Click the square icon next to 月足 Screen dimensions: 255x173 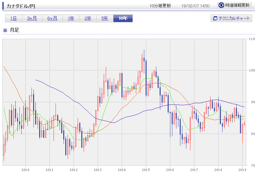click(x=5, y=30)
